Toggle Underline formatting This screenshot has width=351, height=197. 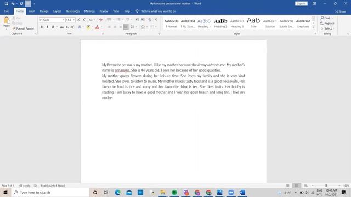53,27
